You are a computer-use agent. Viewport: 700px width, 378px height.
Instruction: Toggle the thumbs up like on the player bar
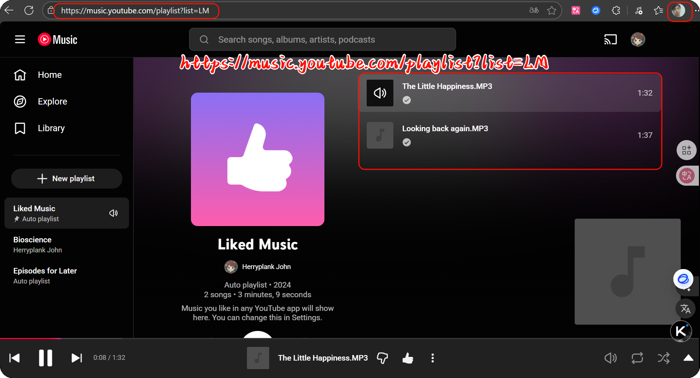[408, 358]
